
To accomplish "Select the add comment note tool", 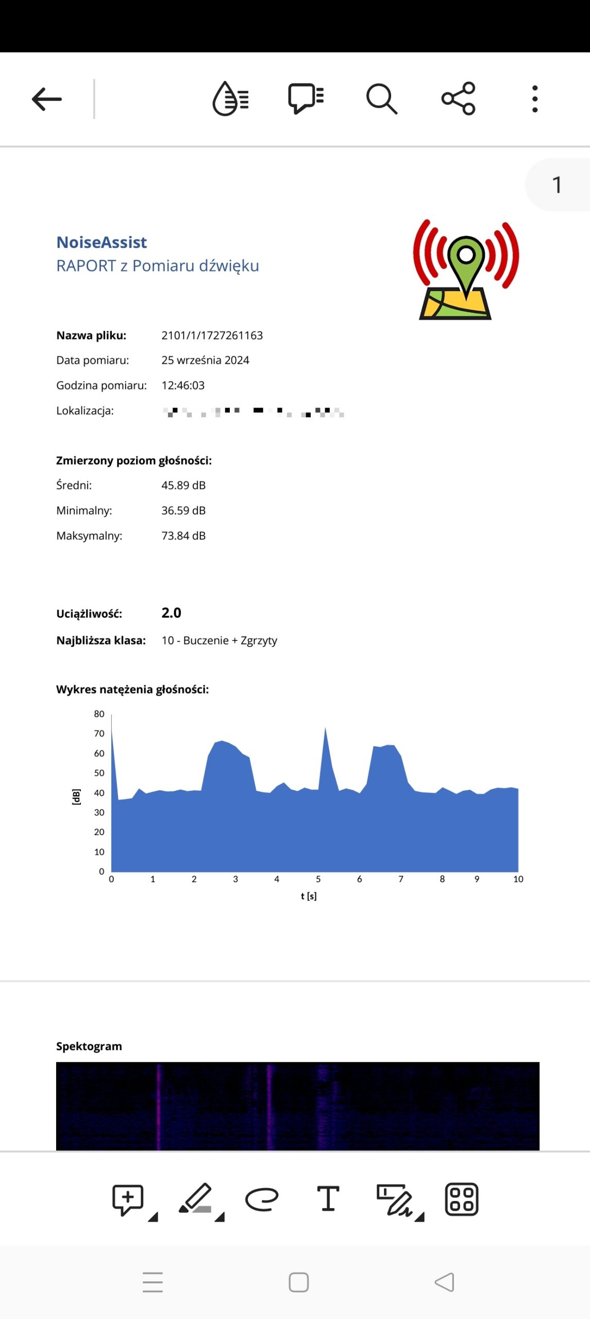I will (x=128, y=1199).
